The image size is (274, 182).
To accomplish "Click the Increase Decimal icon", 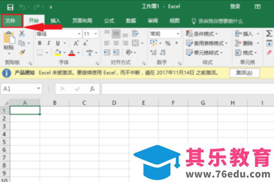I will click(x=153, y=52).
